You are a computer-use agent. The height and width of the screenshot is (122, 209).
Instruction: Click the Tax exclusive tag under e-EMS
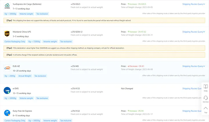tap(42, 98)
